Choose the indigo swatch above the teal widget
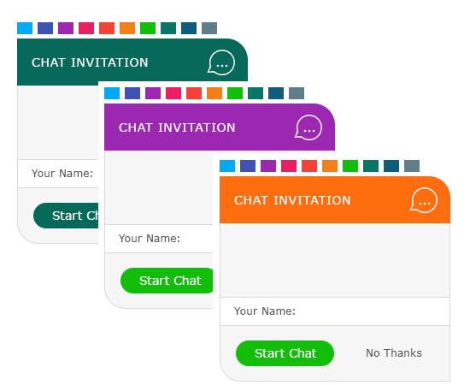Image resolution: width=470 pixels, height=385 pixels. click(x=45, y=28)
